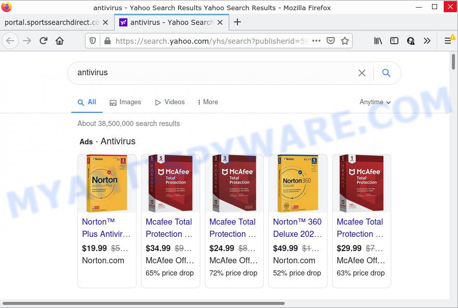Image resolution: width=458 pixels, height=308 pixels.
Task: Open page actions three-dot menu
Action: [316, 41]
